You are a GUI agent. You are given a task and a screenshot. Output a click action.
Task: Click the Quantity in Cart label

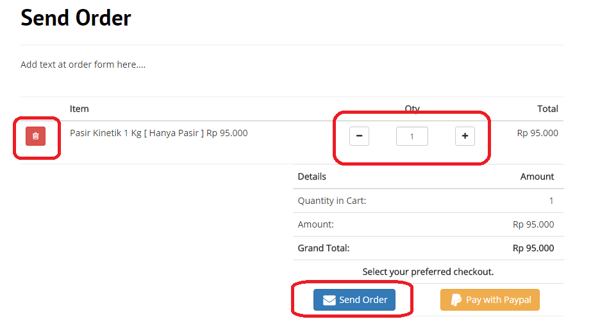(x=332, y=201)
